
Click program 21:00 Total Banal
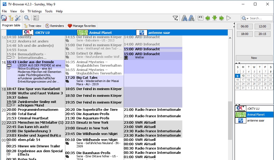[x=36, y=114]
